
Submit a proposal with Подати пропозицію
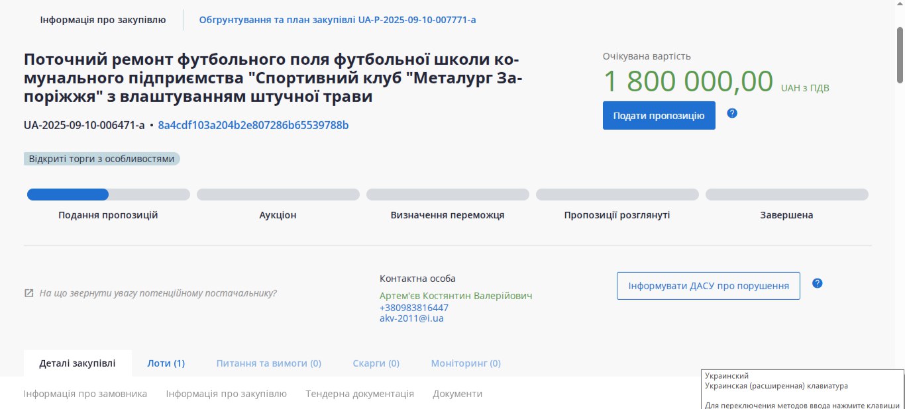[x=659, y=116]
